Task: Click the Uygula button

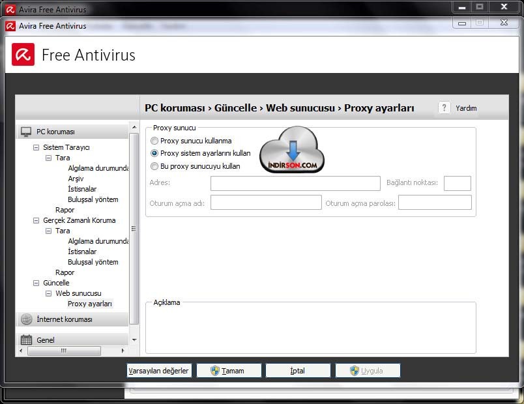Action: point(368,371)
